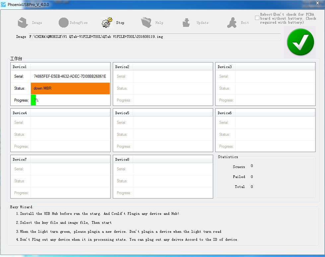Click the DebugView toolbar label
The height and width of the screenshot is (257, 325).
pyautogui.click(x=79, y=23)
